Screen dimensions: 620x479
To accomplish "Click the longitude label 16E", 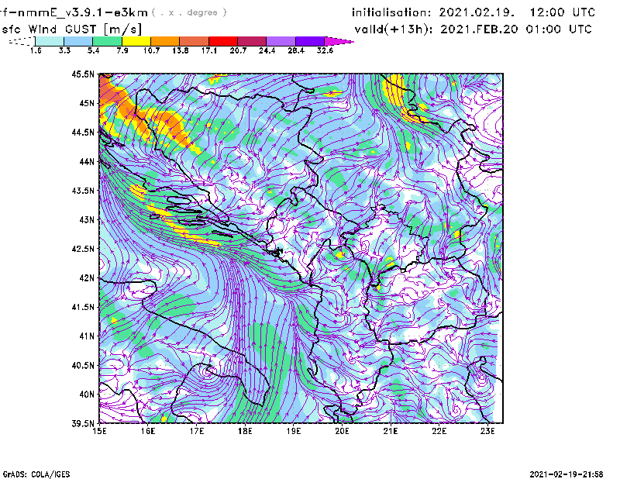I will point(148,431).
